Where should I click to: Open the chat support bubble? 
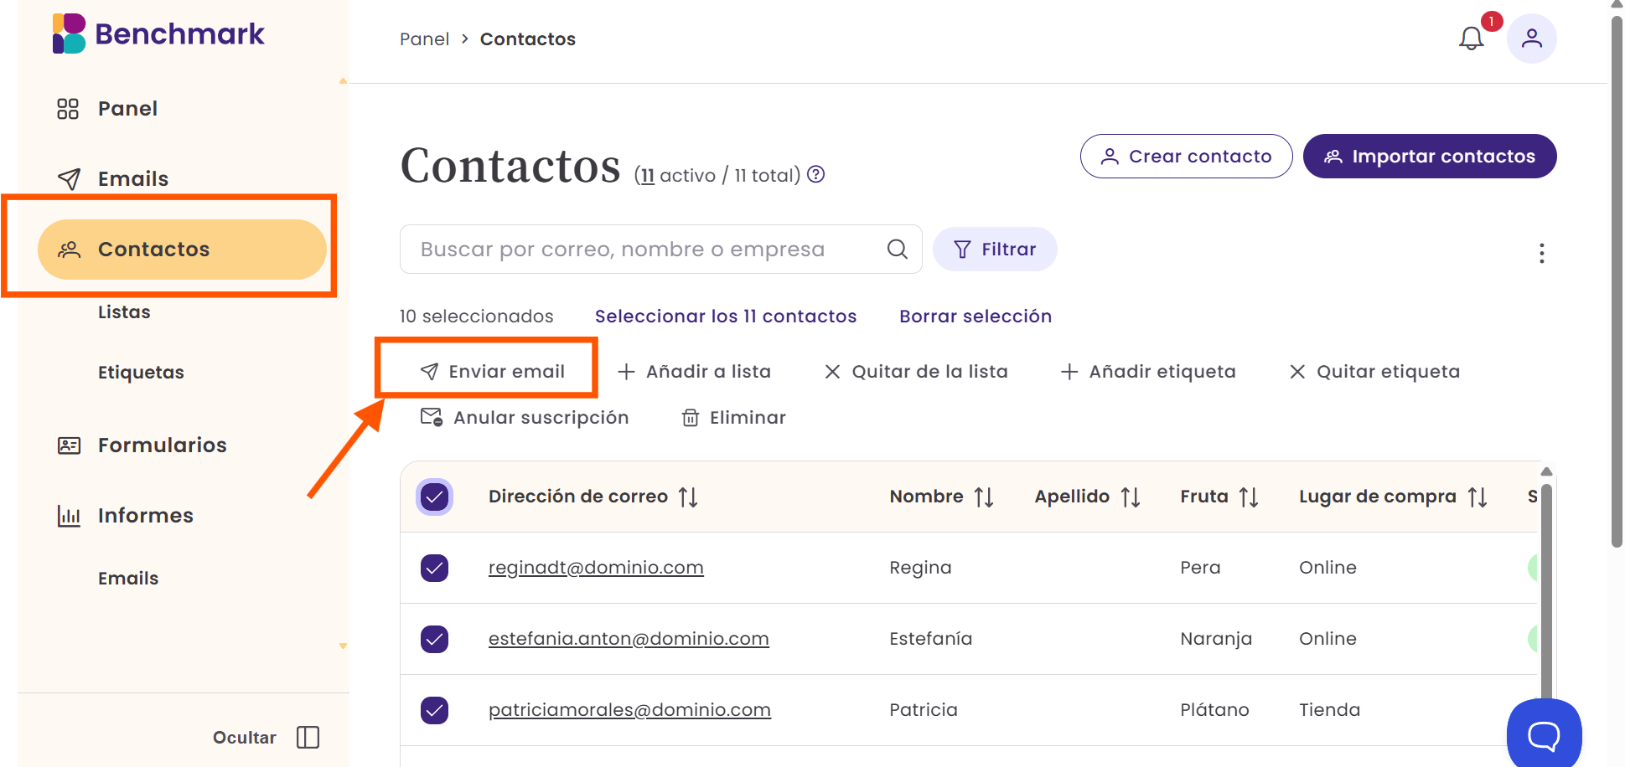click(x=1544, y=735)
